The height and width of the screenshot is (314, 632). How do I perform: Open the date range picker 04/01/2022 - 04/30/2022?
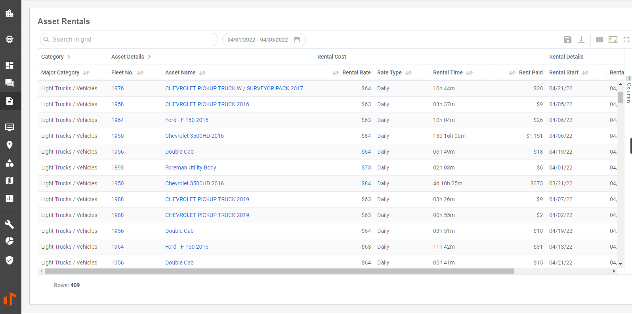pos(263,40)
